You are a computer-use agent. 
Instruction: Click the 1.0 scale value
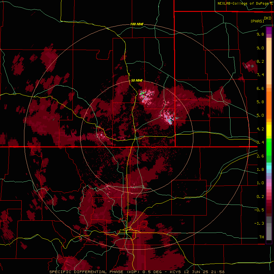coord(260,183)
